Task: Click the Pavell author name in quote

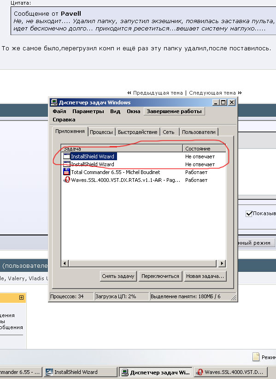Action: pyautogui.click(x=71, y=13)
